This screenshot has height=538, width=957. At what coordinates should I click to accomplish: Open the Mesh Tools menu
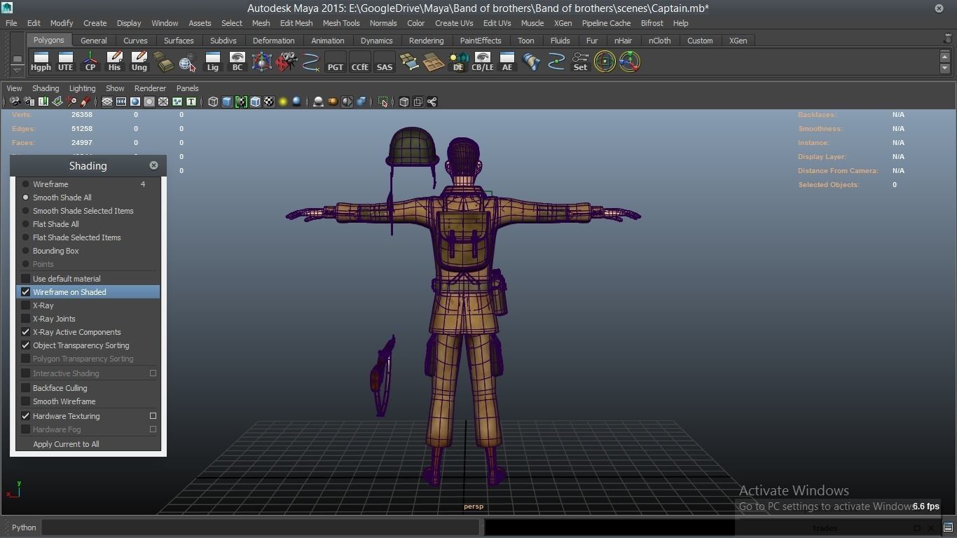[x=341, y=23]
